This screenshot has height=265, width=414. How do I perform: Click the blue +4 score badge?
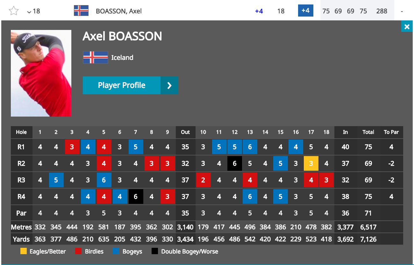(x=305, y=11)
